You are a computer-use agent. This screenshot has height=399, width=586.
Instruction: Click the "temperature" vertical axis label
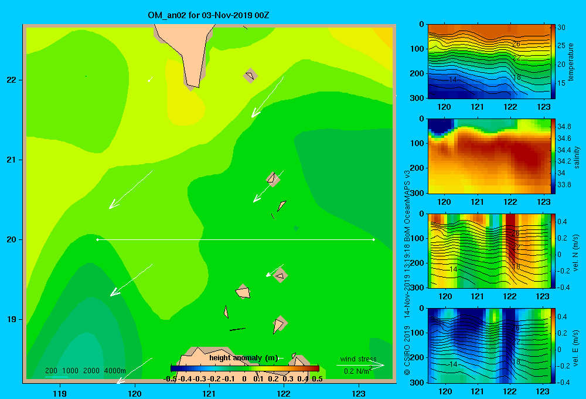coord(571,62)
